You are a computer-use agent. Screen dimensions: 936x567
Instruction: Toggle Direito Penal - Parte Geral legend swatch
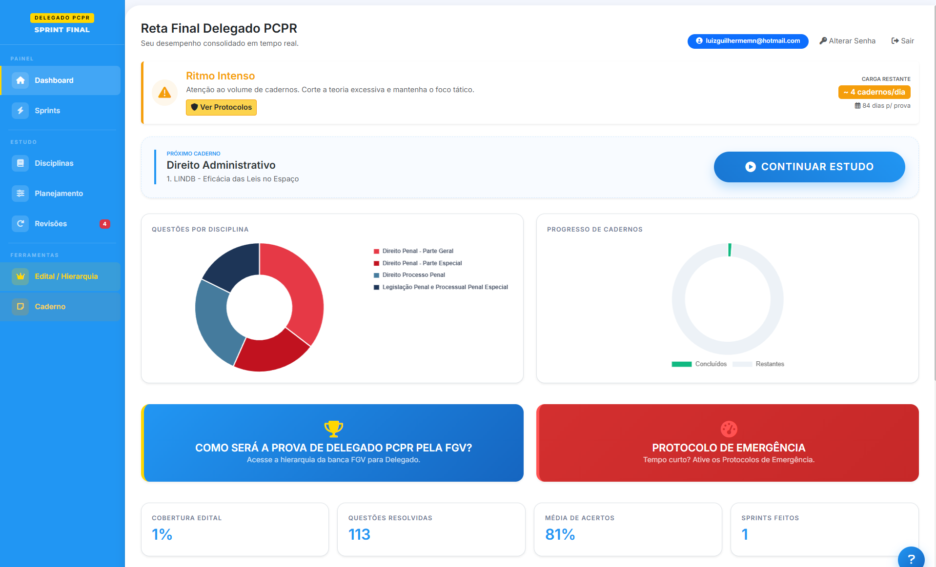tap(376, 252)
